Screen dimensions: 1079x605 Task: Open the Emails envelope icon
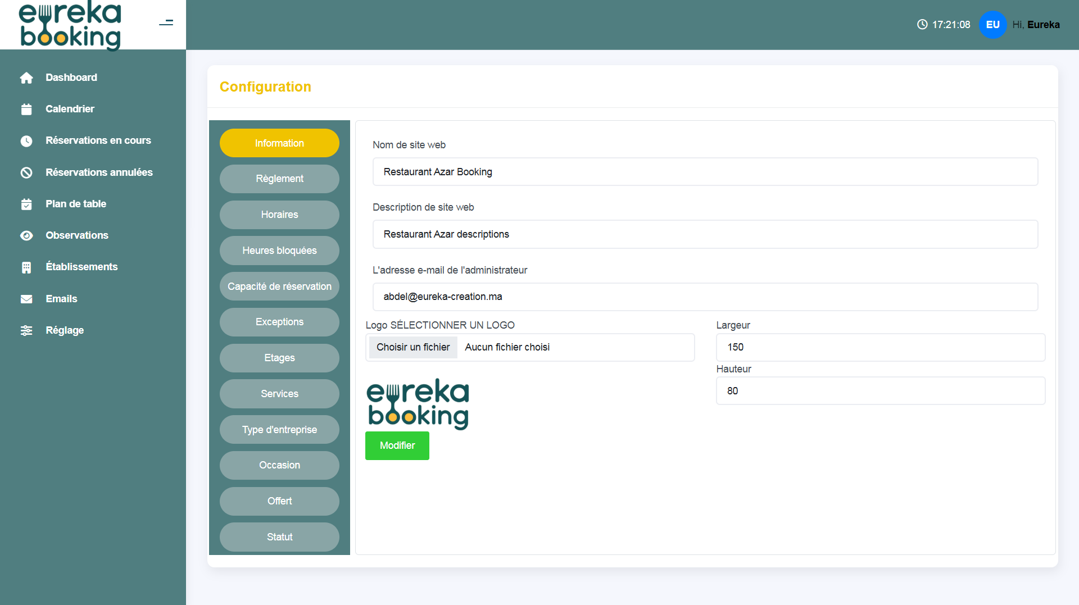pyautogui.click(x=26, y=299)
